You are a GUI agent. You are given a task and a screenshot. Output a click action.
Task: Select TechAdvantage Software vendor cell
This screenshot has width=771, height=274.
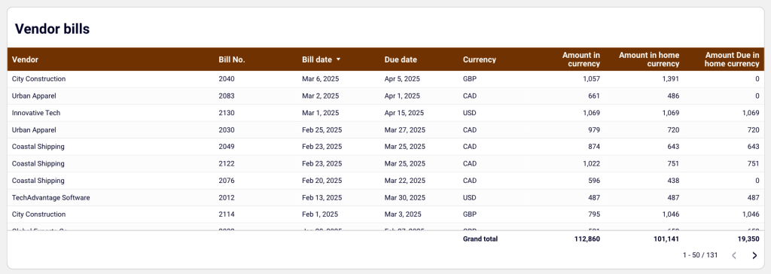click(50, 198)
